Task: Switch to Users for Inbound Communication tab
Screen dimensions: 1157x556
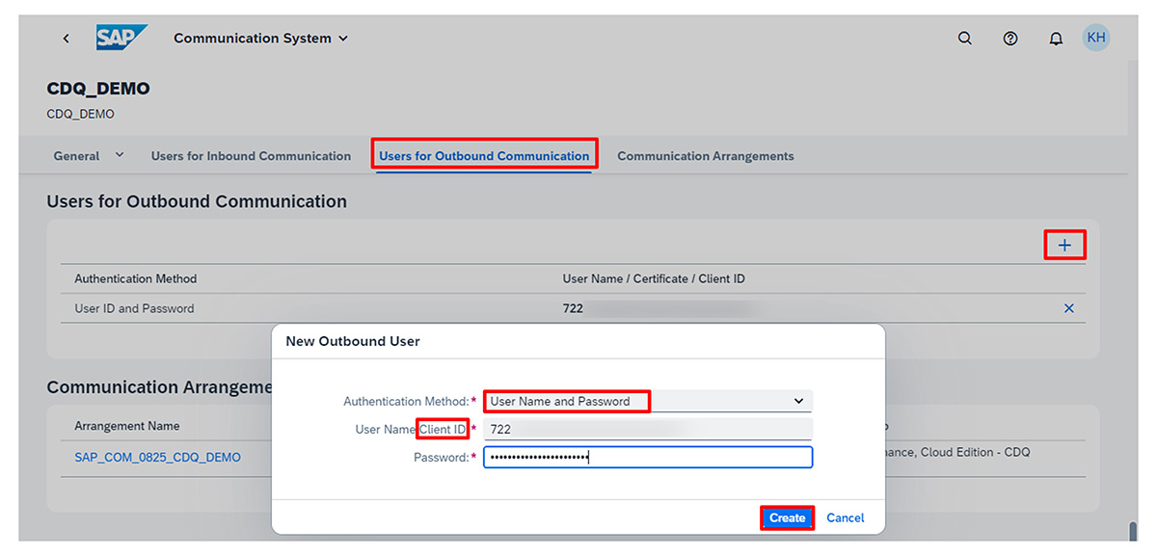Action: point(251,156)
